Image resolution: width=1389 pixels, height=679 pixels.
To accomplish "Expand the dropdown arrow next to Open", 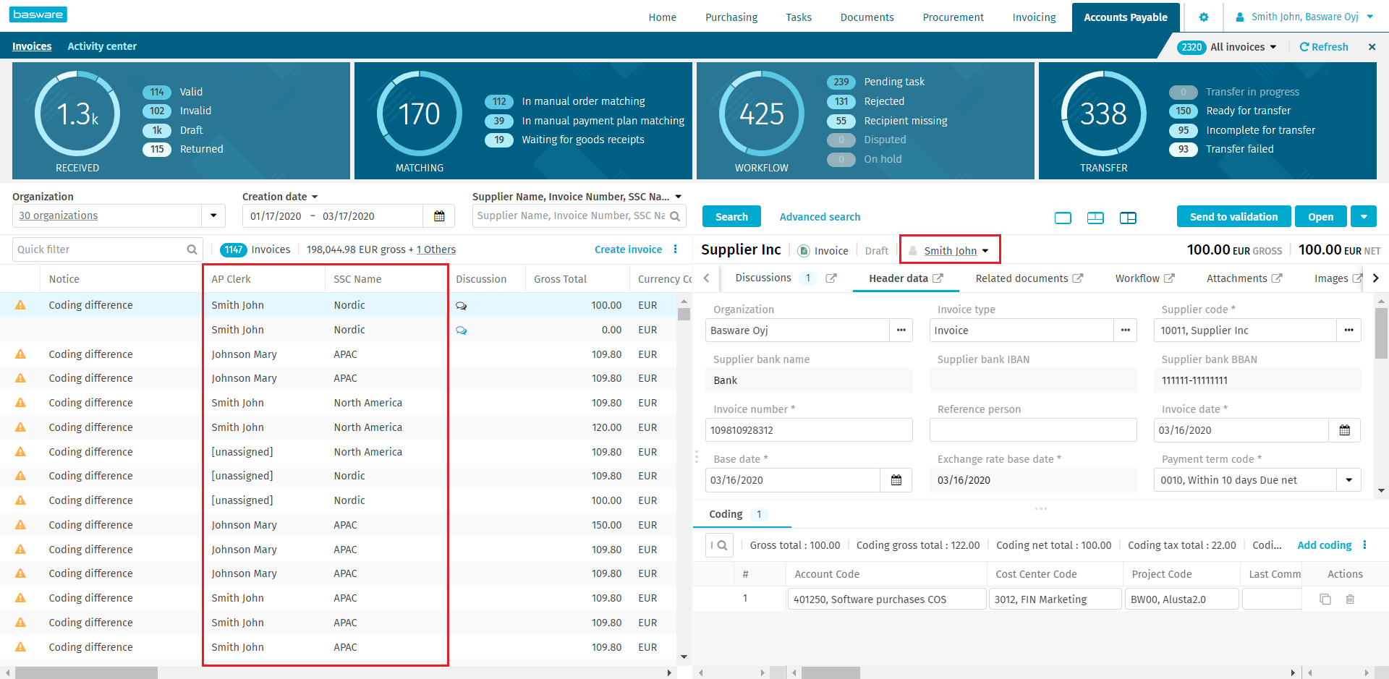I will [x=1364, y=217].
